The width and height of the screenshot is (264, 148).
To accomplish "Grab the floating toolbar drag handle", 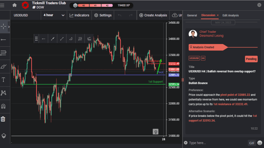I will click(36, 39).
